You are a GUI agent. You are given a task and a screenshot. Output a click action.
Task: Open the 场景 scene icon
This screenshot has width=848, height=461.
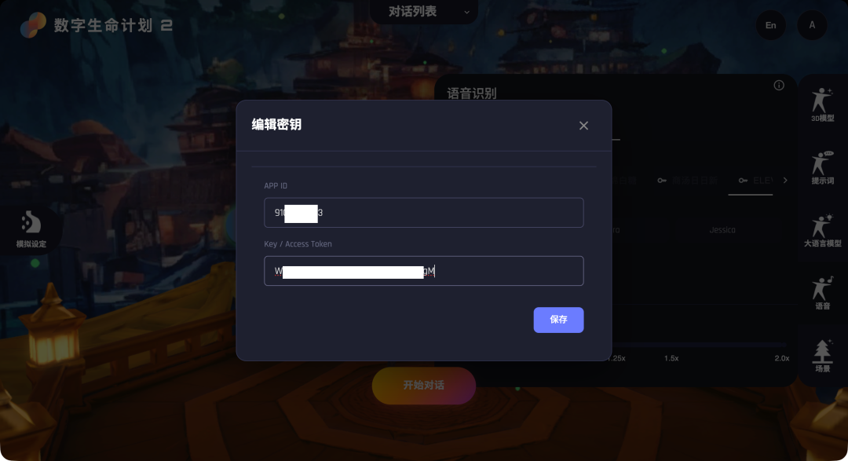pos(822,356)
